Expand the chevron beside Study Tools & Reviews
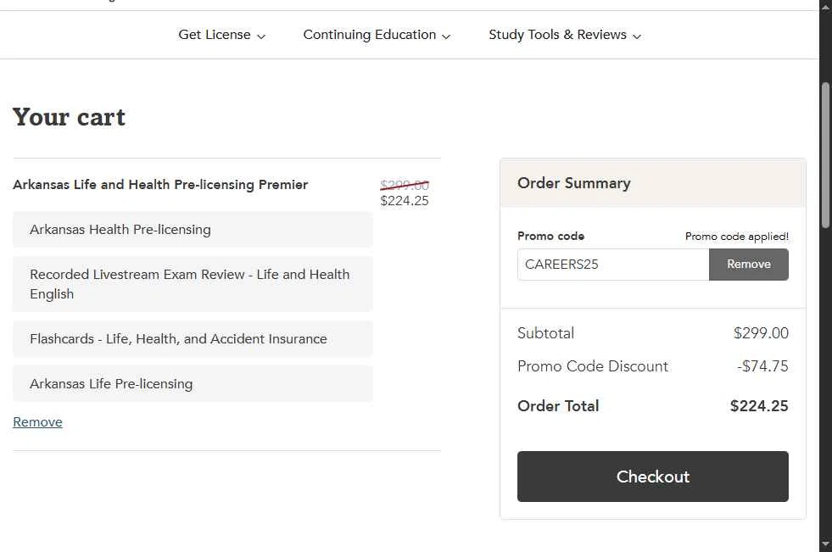 pyautogui.click(x=637, y=36)
